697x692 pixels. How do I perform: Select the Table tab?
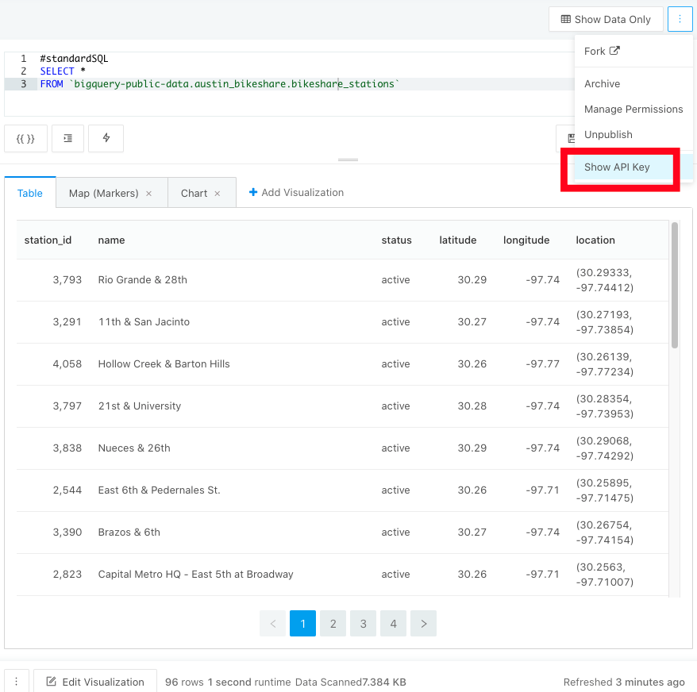click(x=29, y=192)
